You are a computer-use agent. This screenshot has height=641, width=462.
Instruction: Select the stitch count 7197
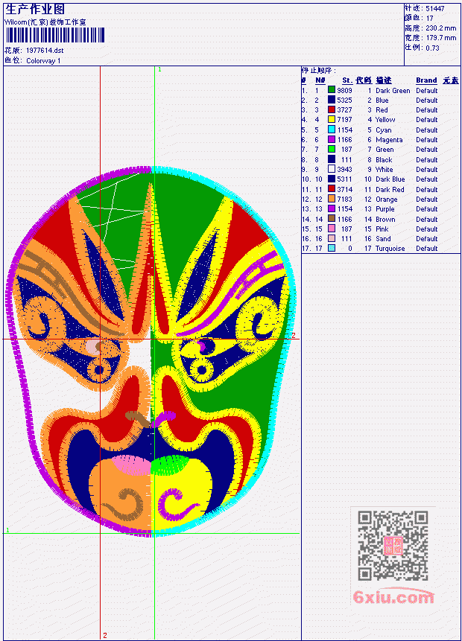pyautogui.click(x=344, y=120)
